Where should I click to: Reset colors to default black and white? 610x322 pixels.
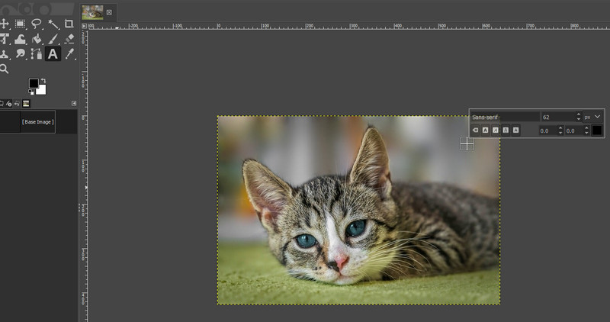click(31, 92)
